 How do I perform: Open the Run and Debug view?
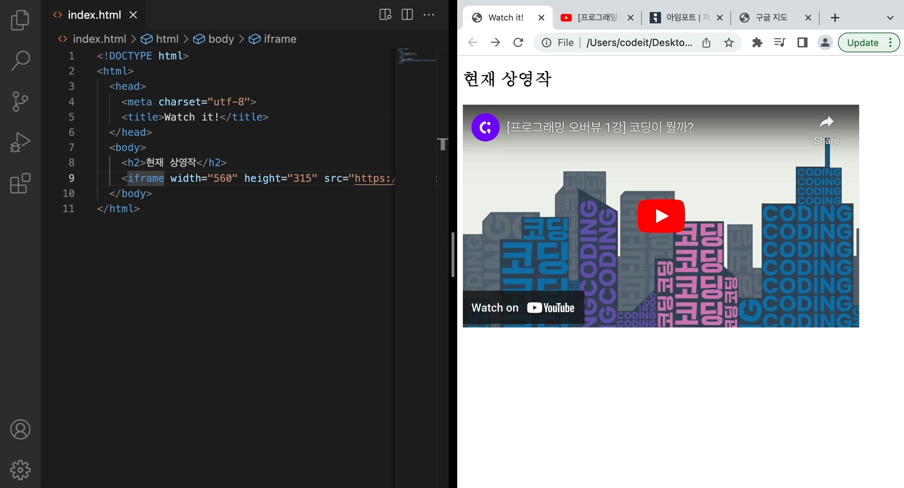(20, 142)
